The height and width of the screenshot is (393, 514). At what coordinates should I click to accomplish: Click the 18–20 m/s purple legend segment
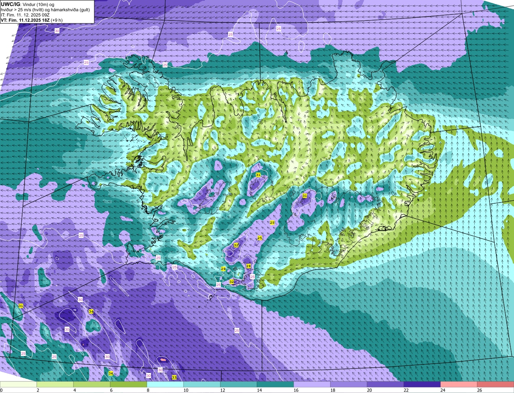pyautogui.click(x=349, y=385)
